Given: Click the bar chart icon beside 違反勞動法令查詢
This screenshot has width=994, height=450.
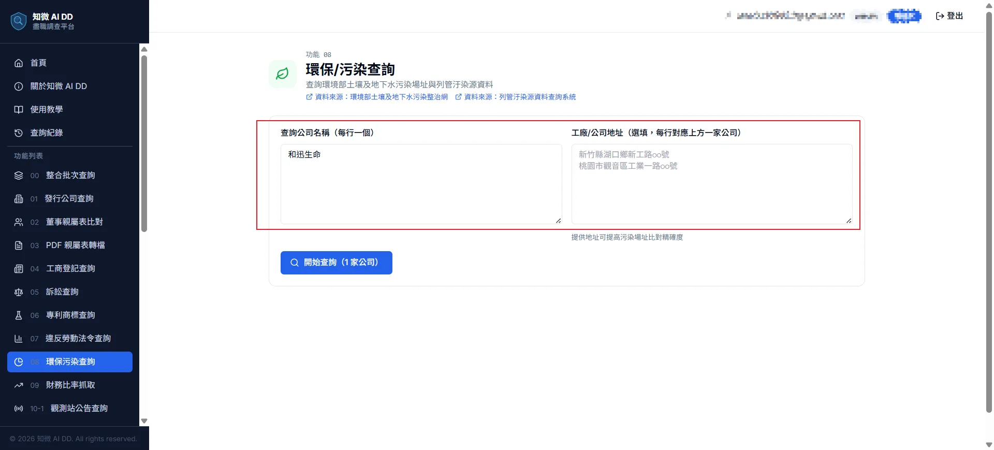Looking at the screenshot, I should tap(19, 339).
